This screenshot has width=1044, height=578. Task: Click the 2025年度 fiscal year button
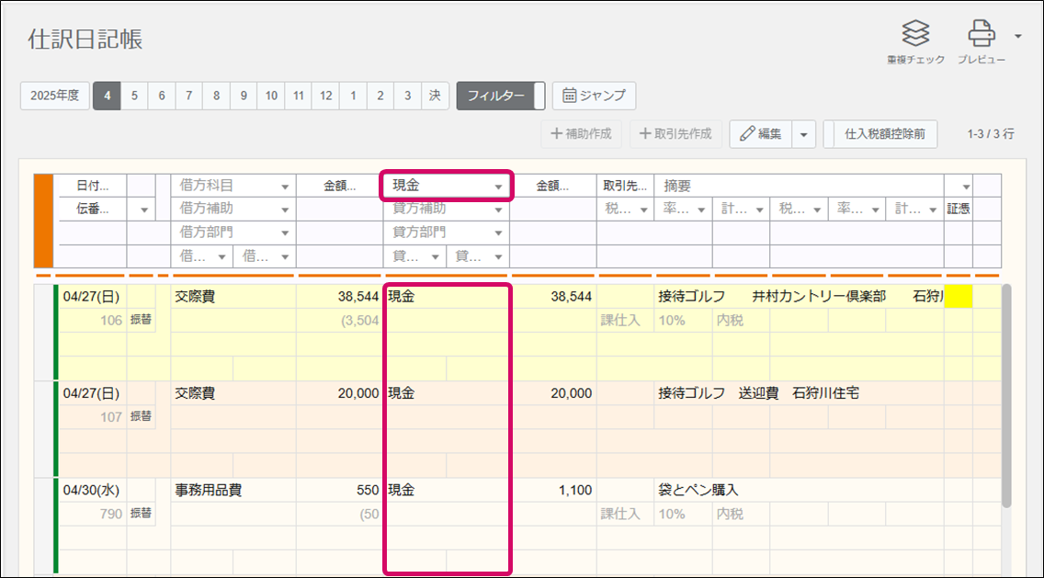tap(55, 96)
